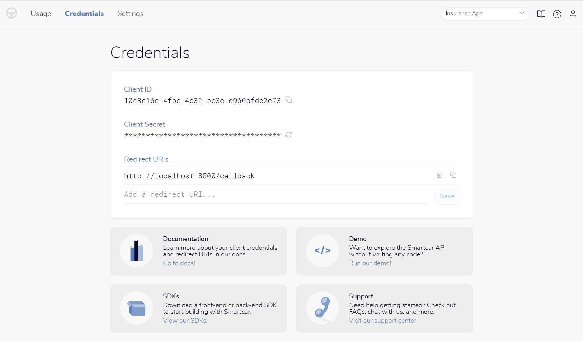Click the Run our demo link
Viewport: 583px width, 341px height.
370,263
